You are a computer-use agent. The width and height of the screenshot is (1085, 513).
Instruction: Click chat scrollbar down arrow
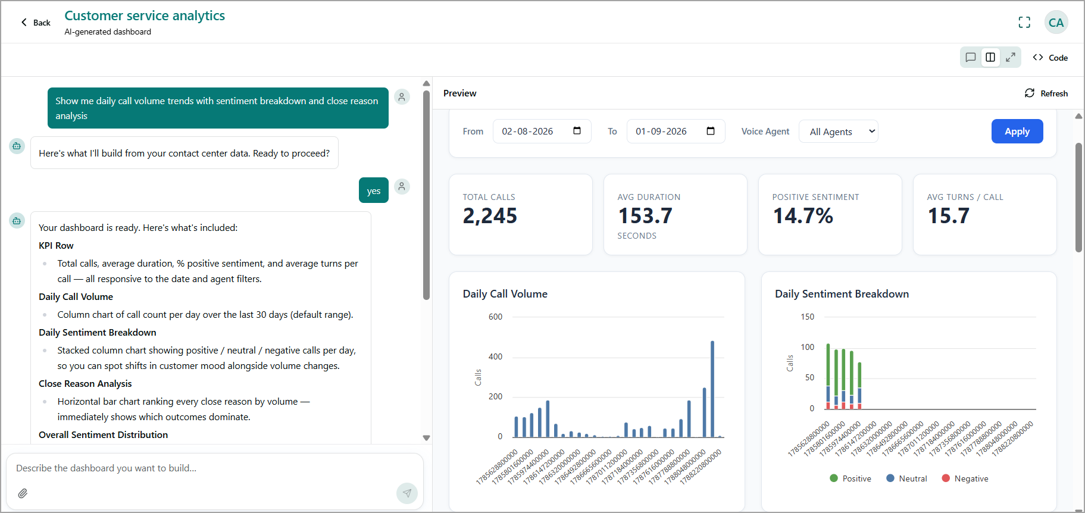point(426,438)
